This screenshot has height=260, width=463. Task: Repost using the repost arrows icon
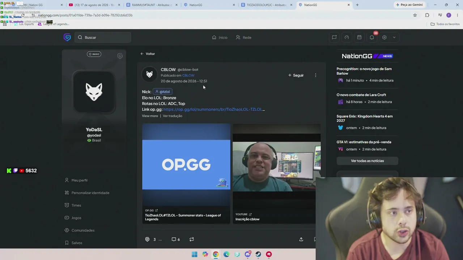tap(192, 239)
